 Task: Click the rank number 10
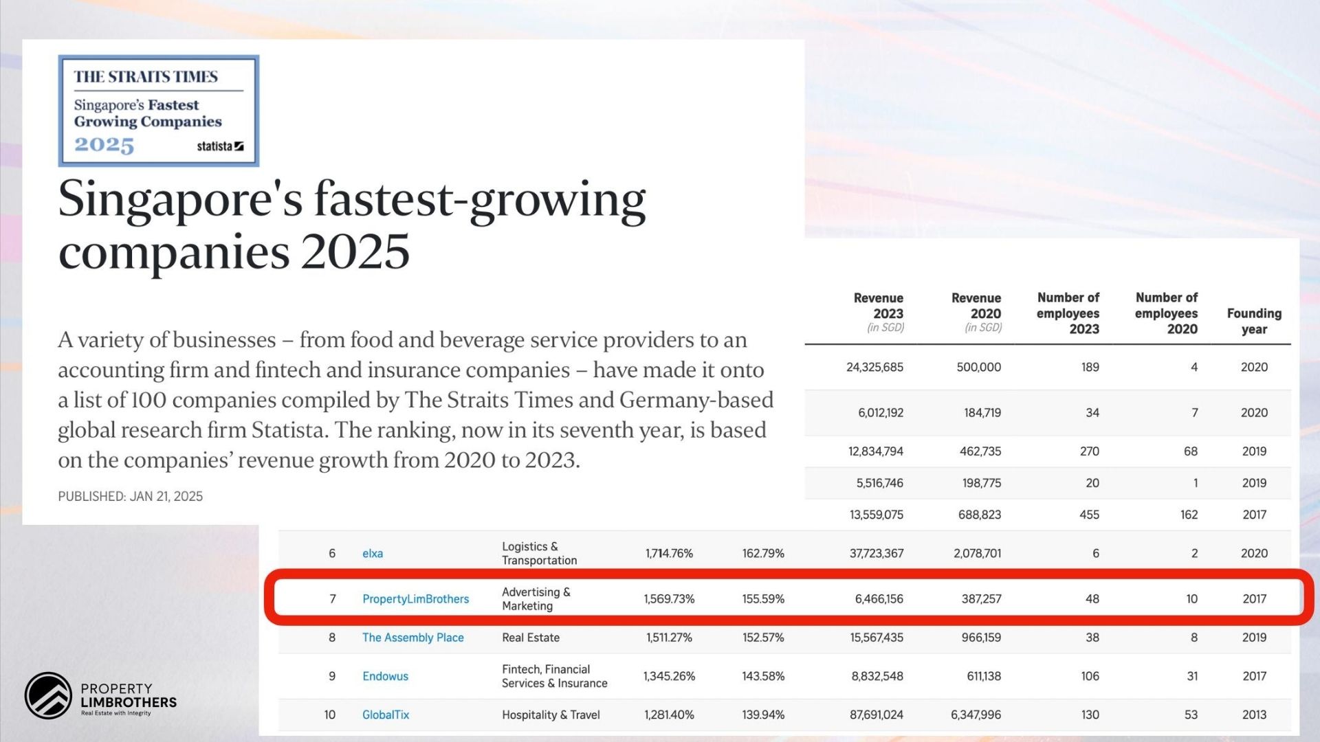click(x=330, y=715)
